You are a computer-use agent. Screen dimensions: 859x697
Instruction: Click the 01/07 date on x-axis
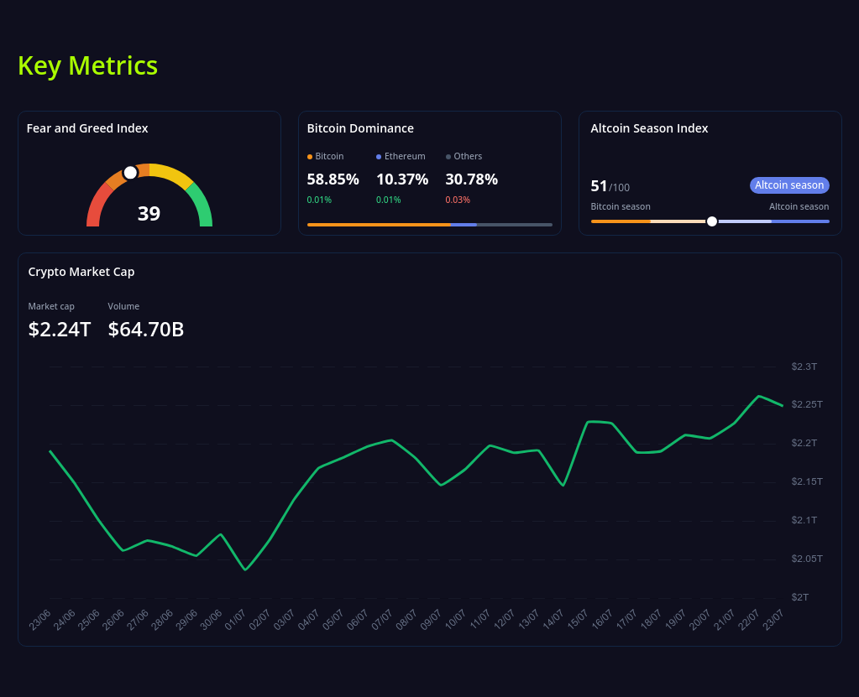pos(236,620)
